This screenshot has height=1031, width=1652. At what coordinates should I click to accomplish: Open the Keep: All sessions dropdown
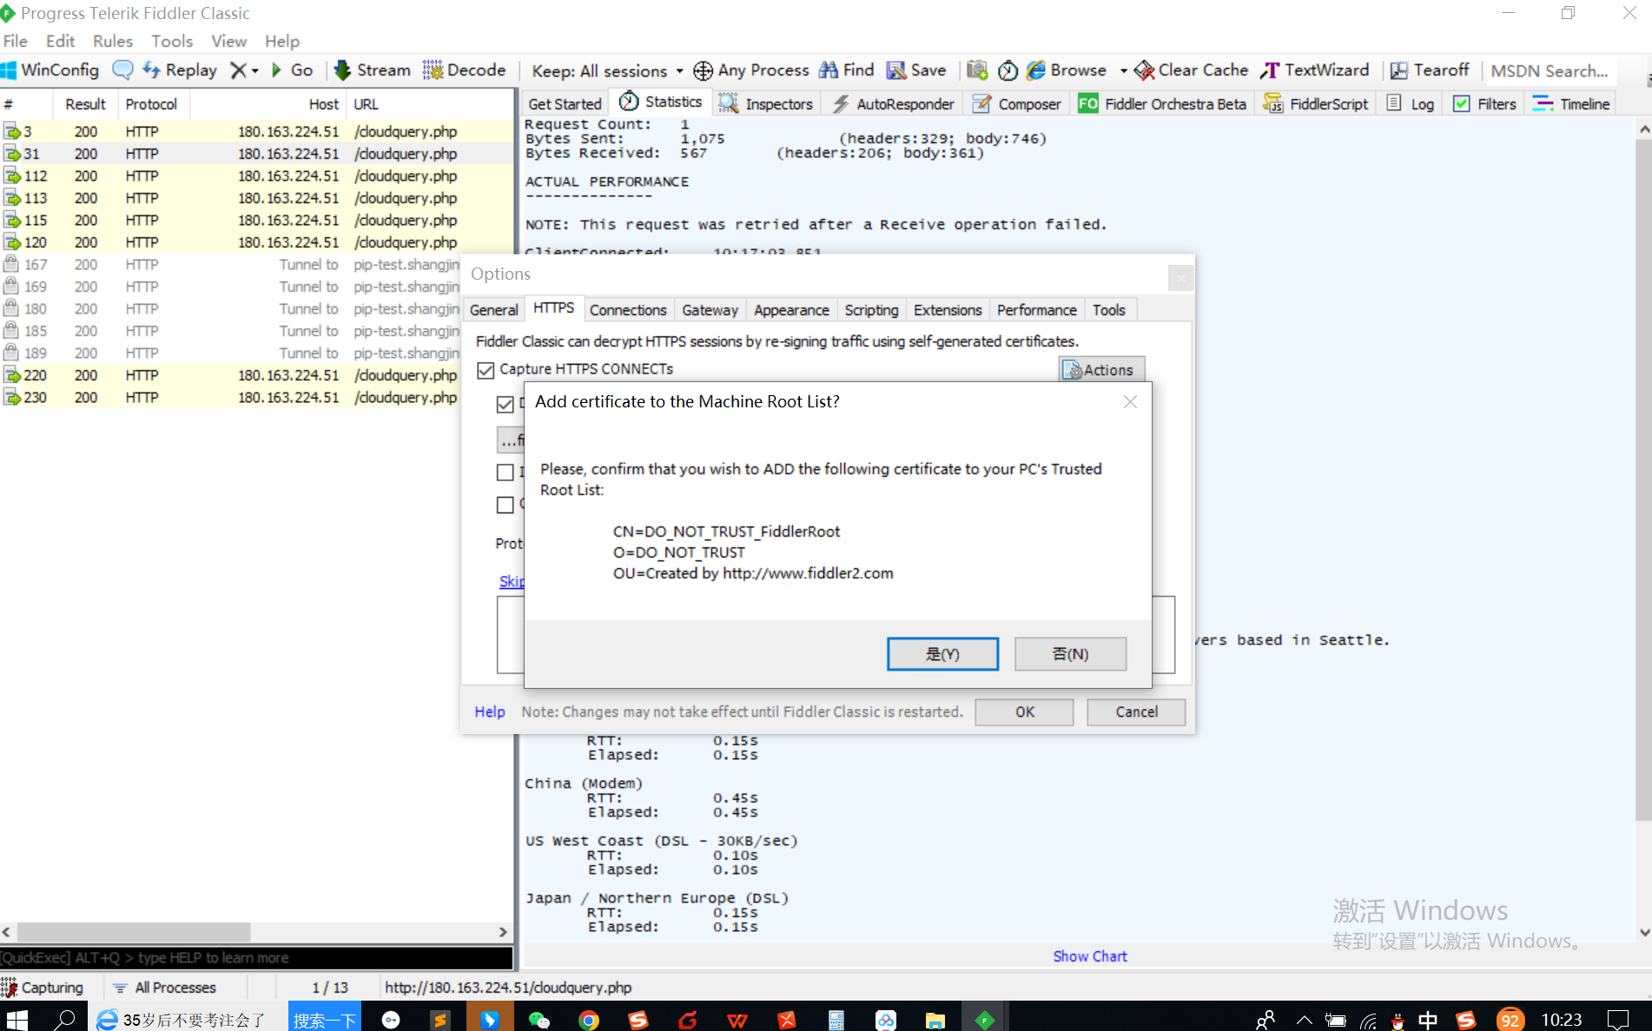coord(607,70)
